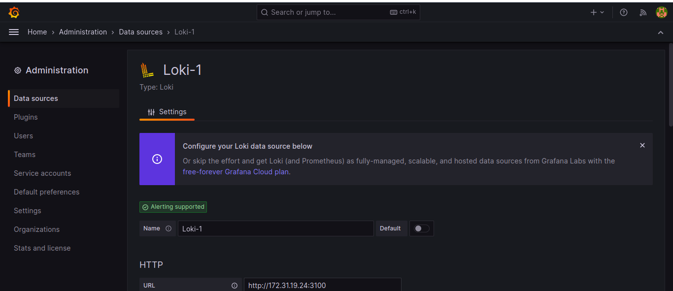Open the hamburger navigation menu
The width and height of the screenshot is (673, 291).
coord(14,32)
